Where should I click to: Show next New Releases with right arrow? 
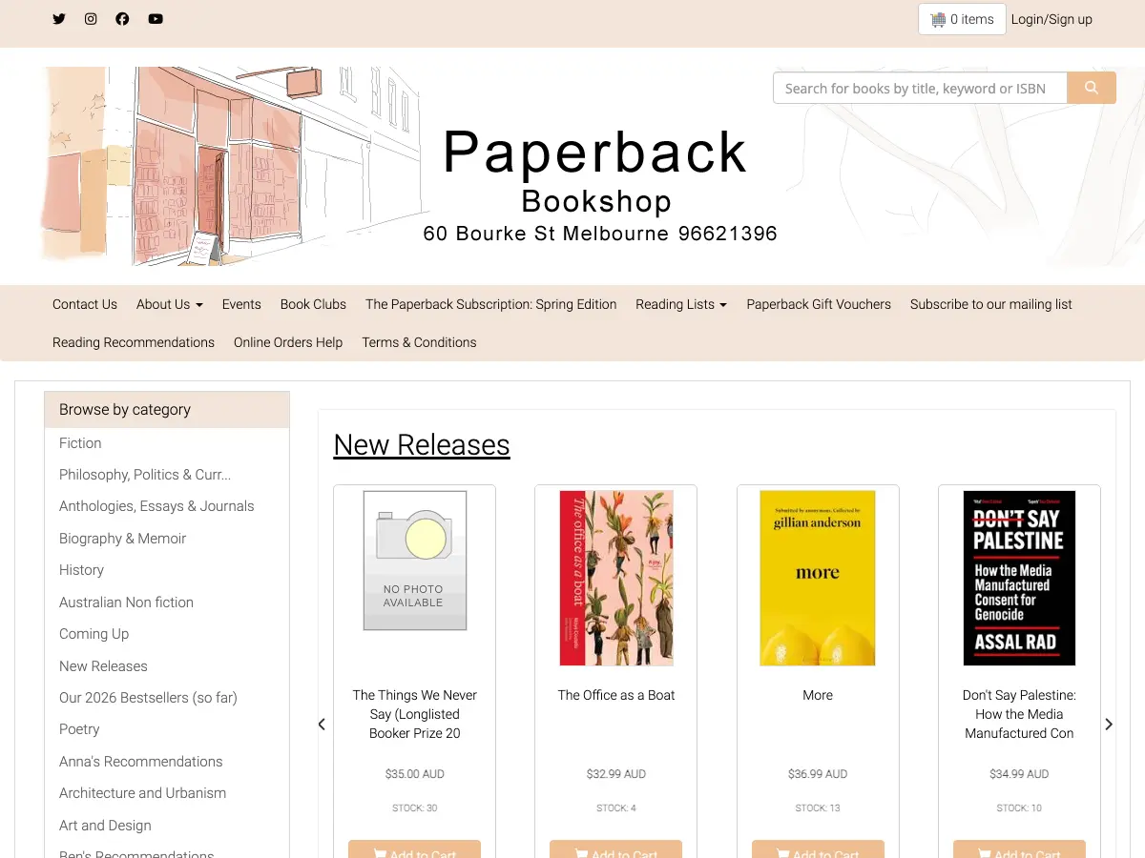coord(1109,725)
